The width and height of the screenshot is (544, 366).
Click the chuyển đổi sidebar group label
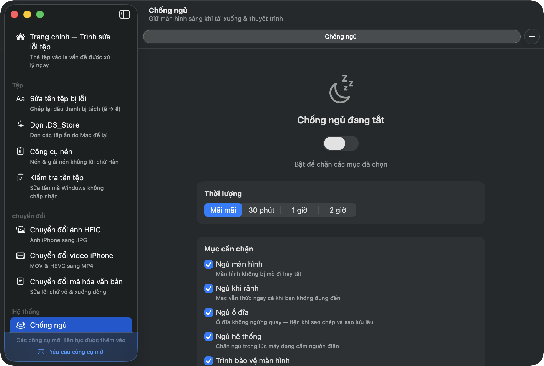pyautogui.click(x=29, y=216)
